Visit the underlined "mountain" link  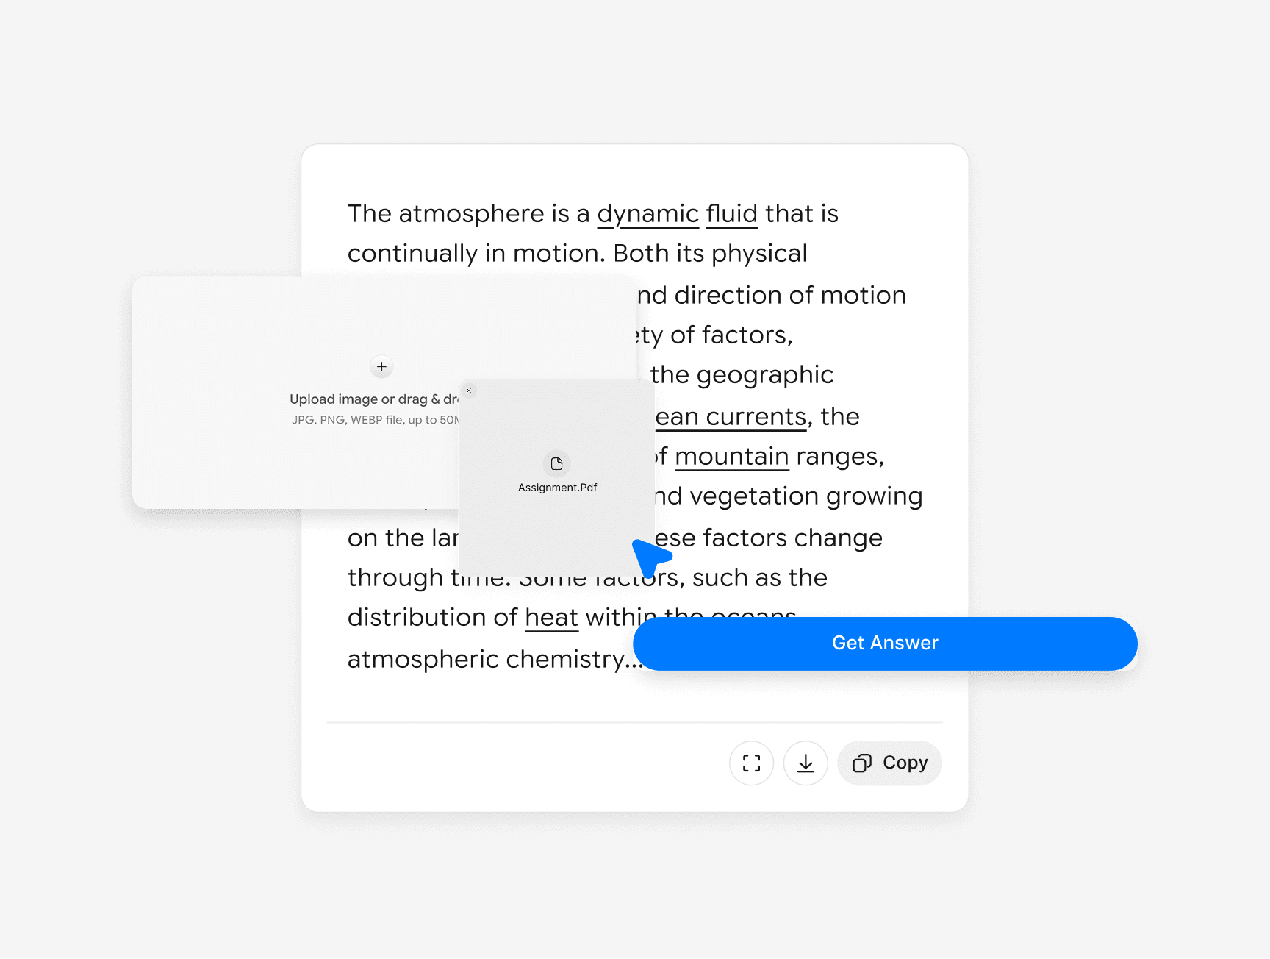pyautogui.click(x=731, y=457)
